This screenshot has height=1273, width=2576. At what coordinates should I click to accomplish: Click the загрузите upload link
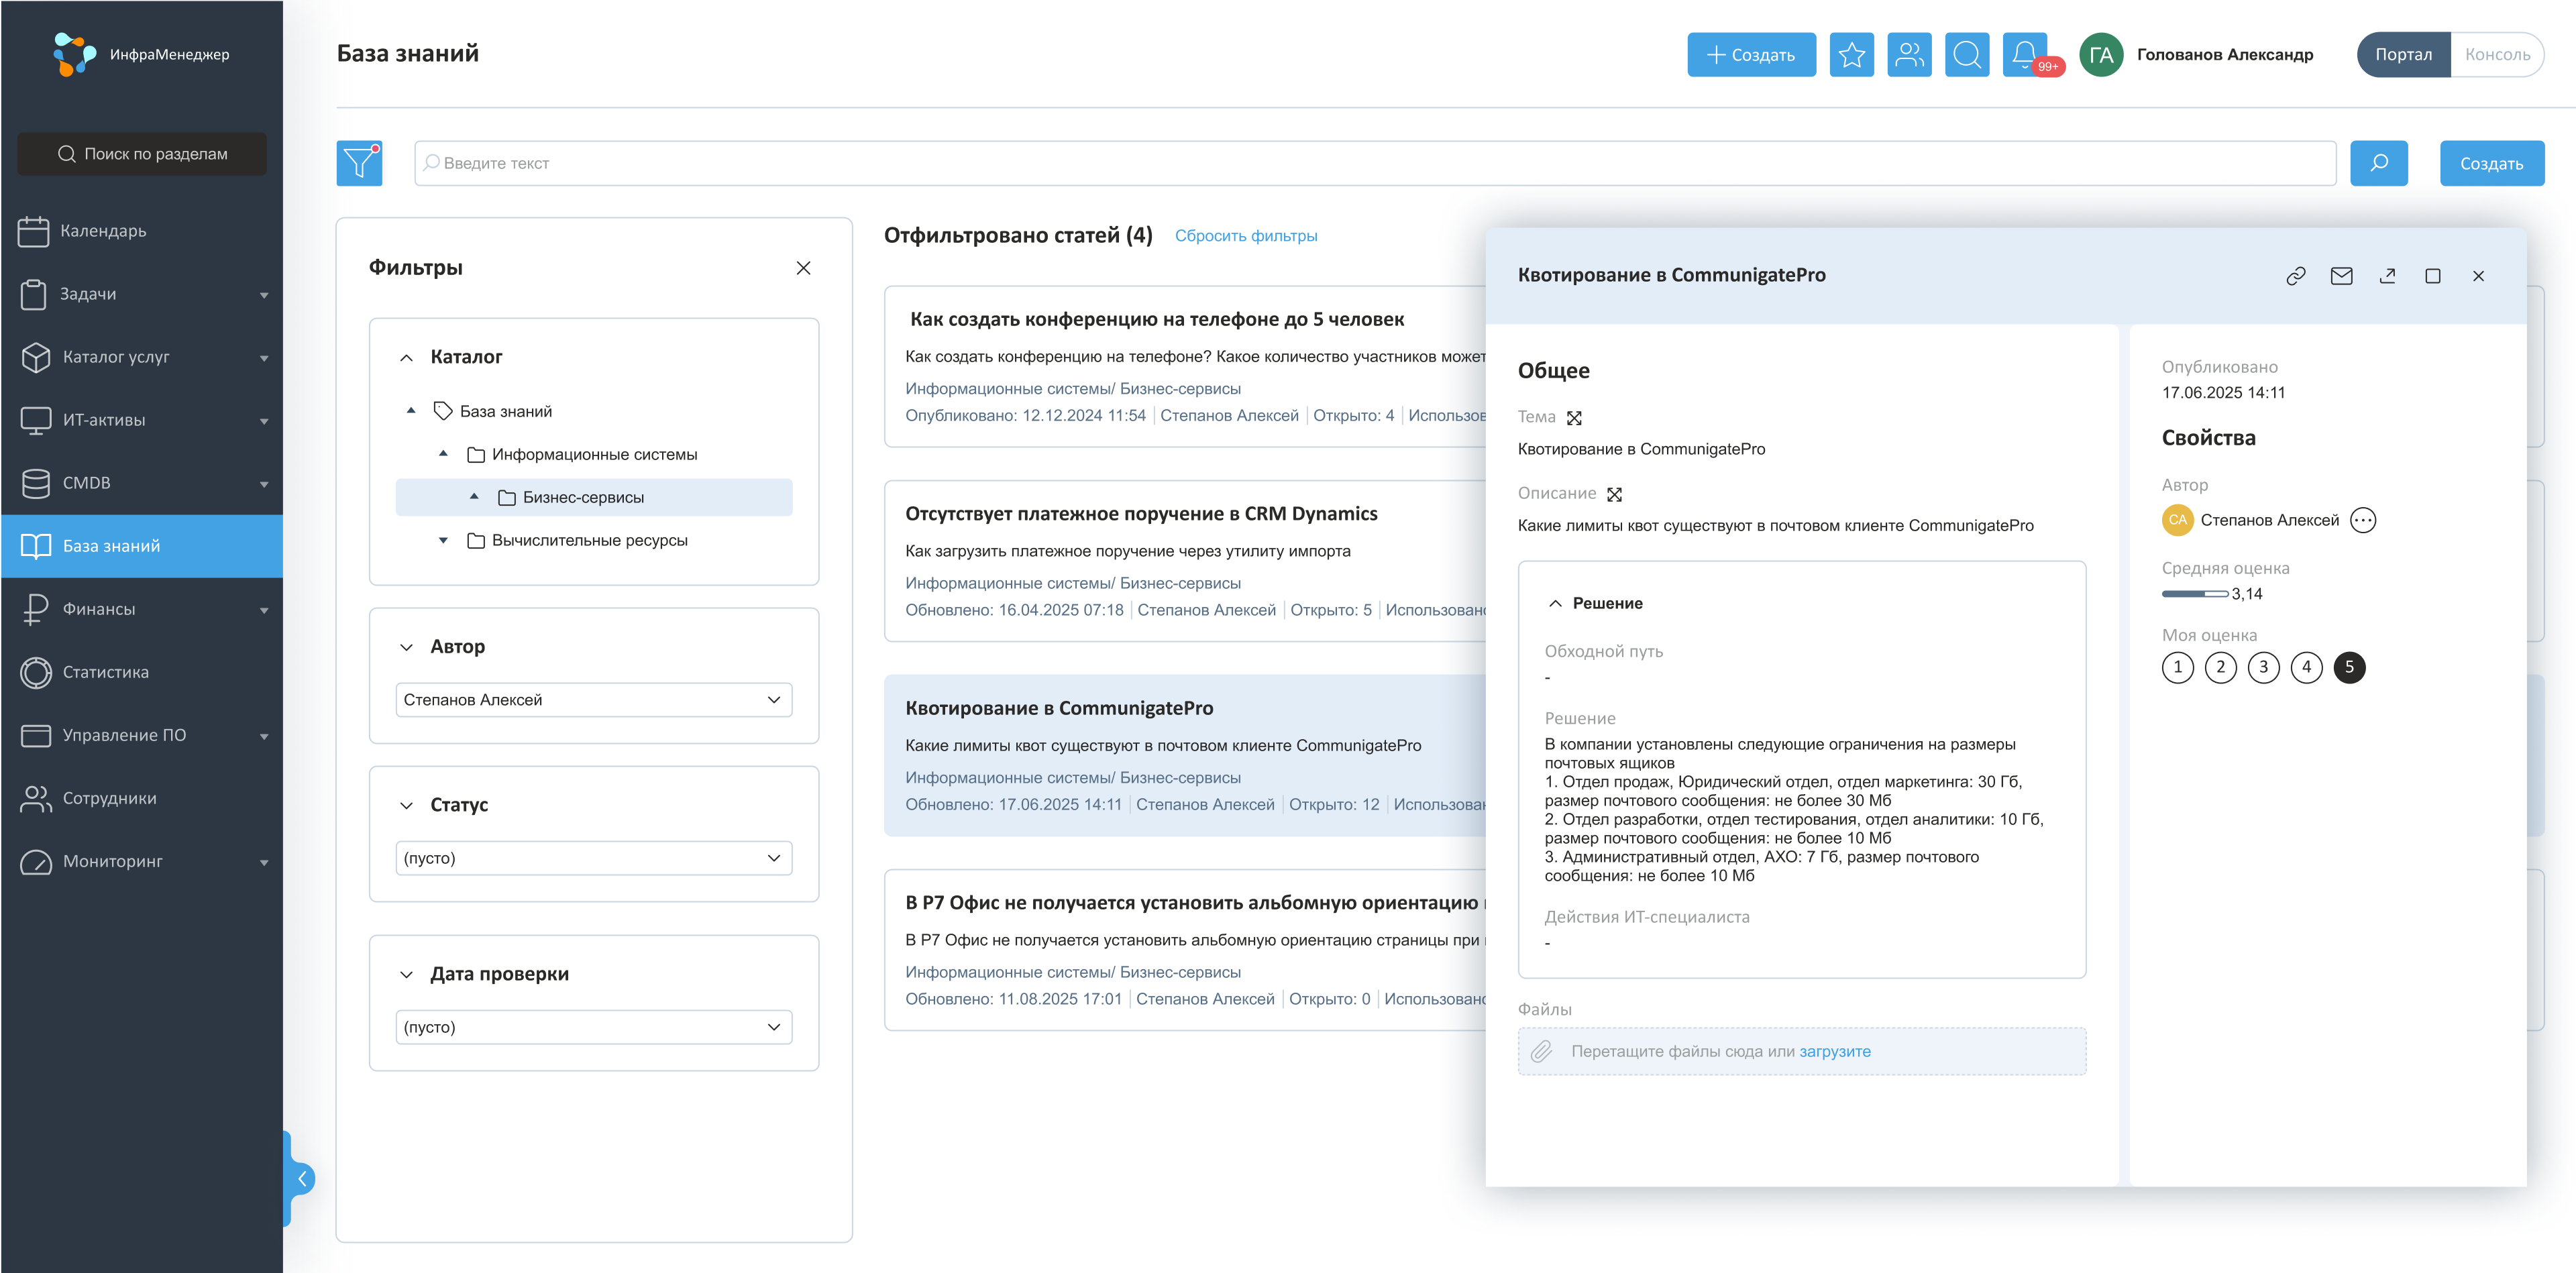[1834, 1051]
